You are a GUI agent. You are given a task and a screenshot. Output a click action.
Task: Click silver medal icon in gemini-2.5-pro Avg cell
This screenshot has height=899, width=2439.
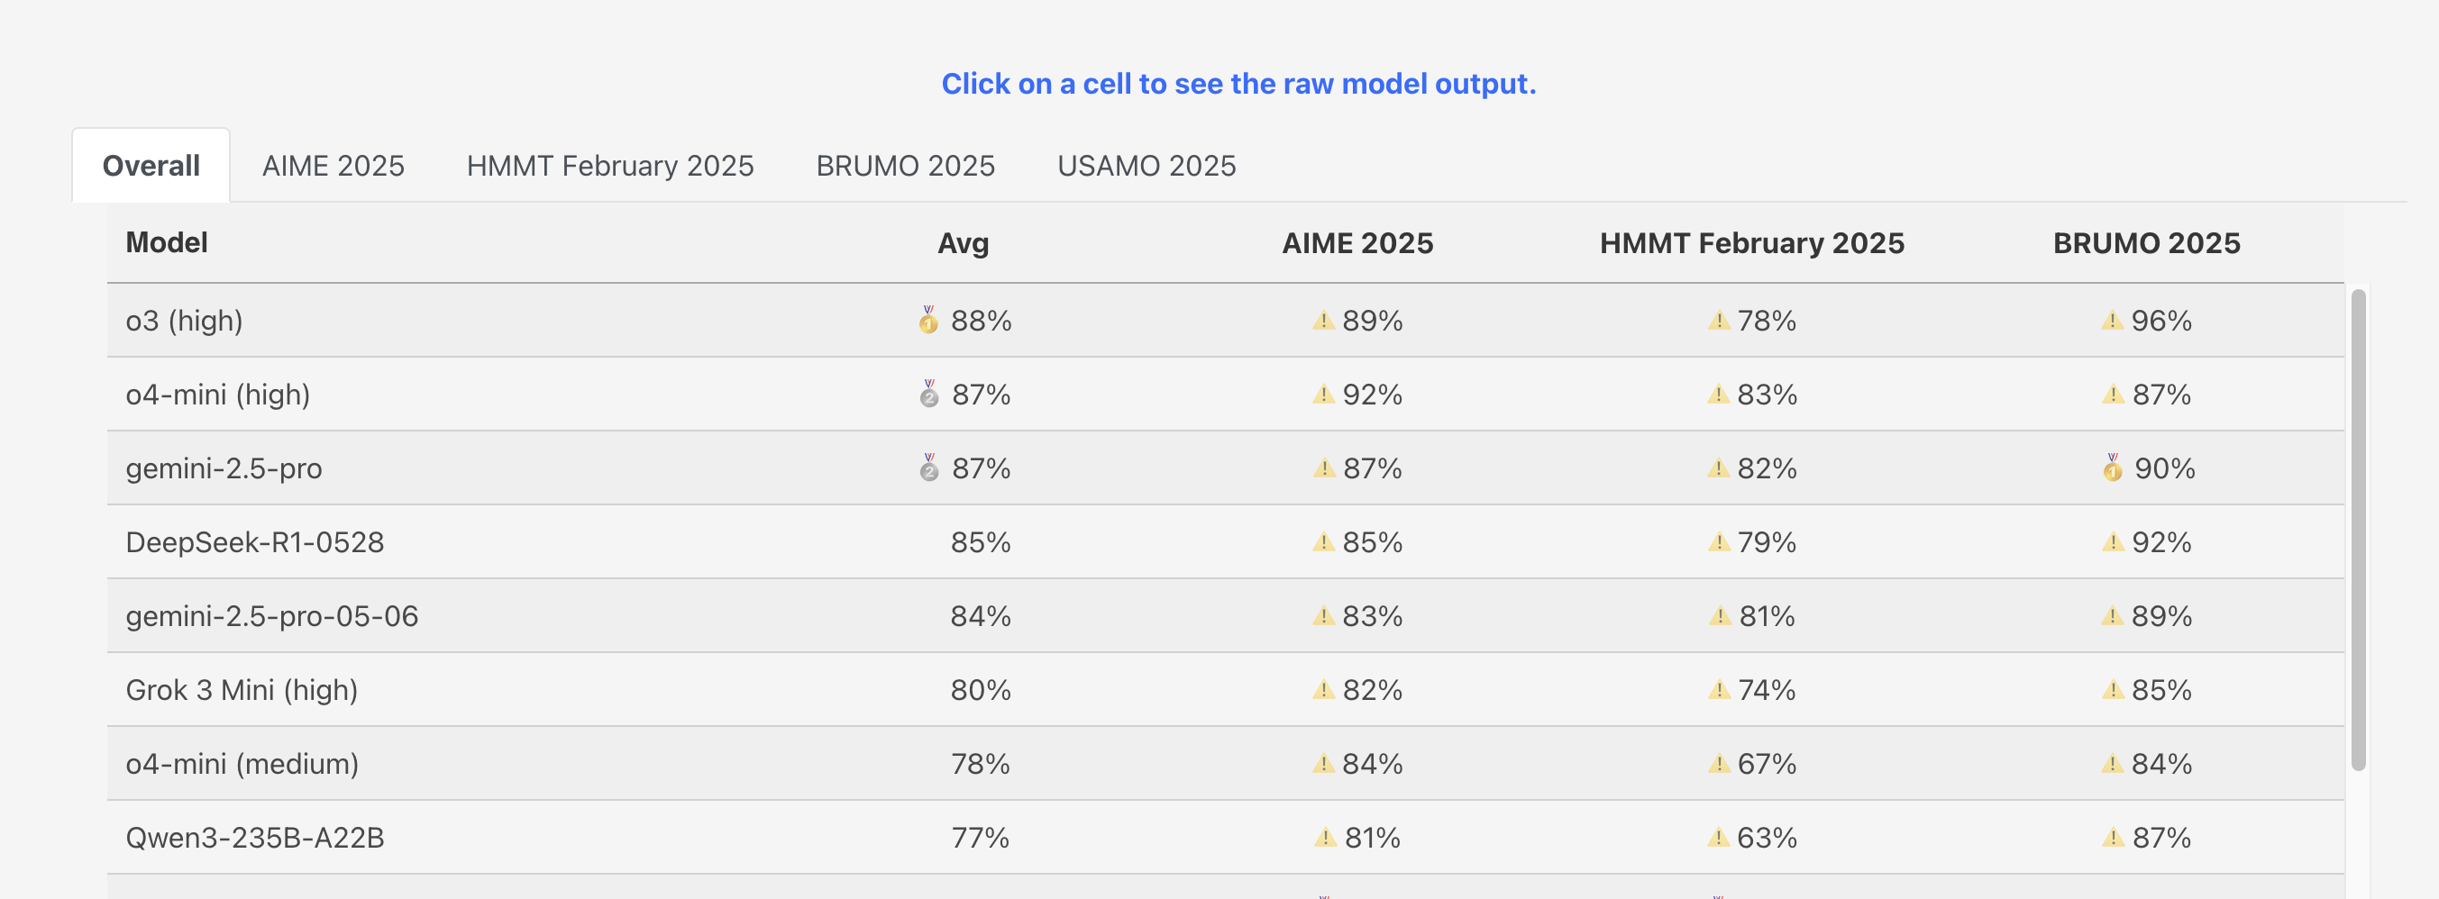pyautogui.click(x=929, y=468)
